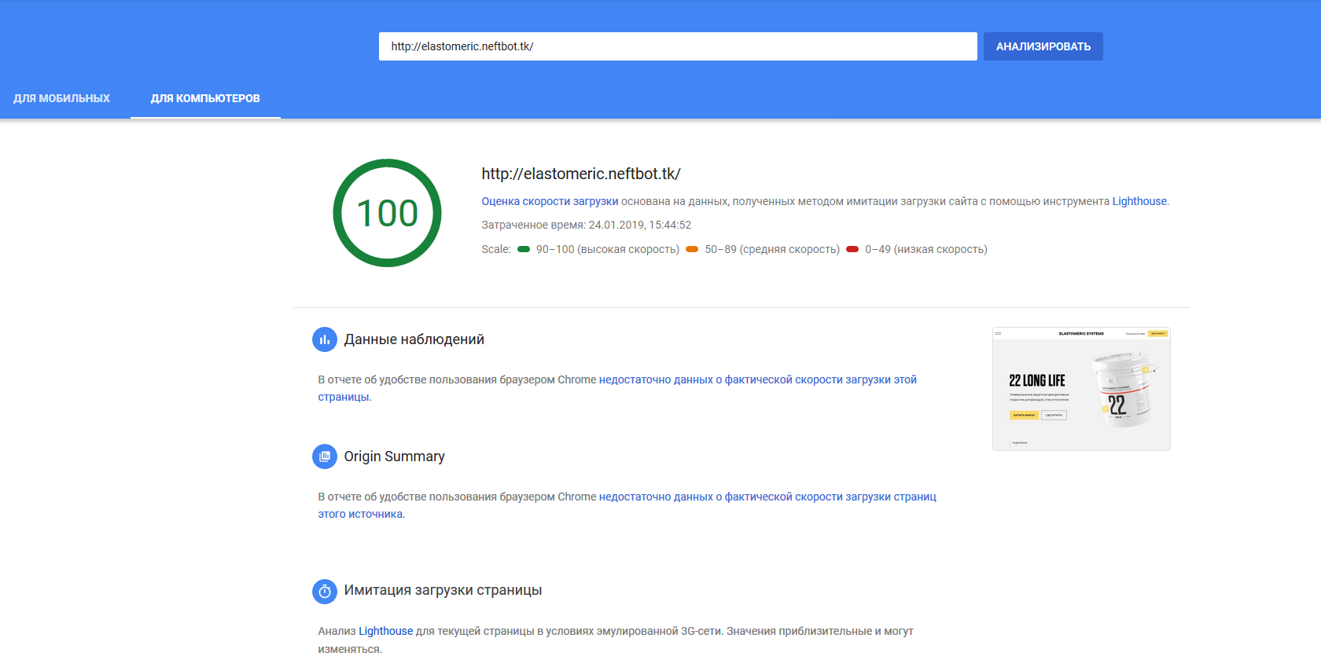Click the Данные наблюдений bar chart icon
The height and width of the screenshot is (671, 1321).
[x=324, y=339]
